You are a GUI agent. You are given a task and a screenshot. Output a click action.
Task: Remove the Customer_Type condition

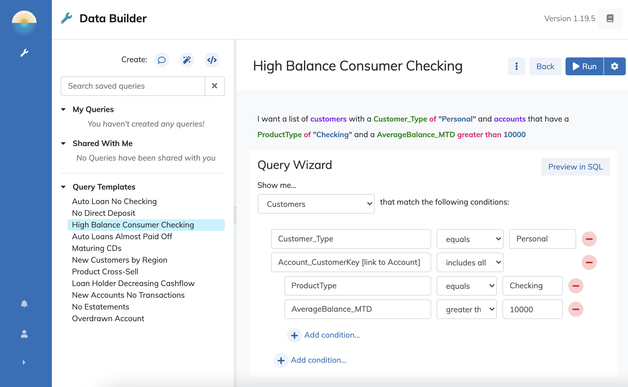pos(589,239)
